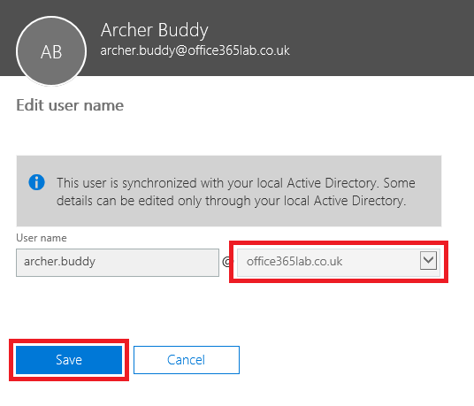This screenshot has width=474, height=406.
Task: Click the Save label on the blue button
Action: click(69, 360)
